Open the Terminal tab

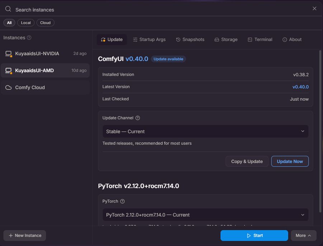click(260, 40)
